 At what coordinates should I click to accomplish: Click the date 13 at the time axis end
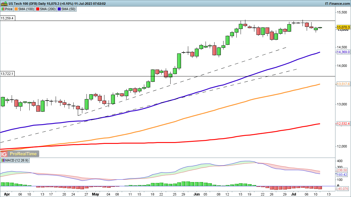click(329, 194)
